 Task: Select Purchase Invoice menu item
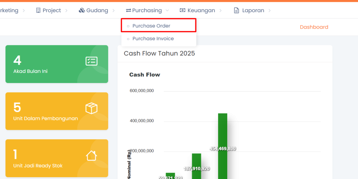(x=153, y=39)
